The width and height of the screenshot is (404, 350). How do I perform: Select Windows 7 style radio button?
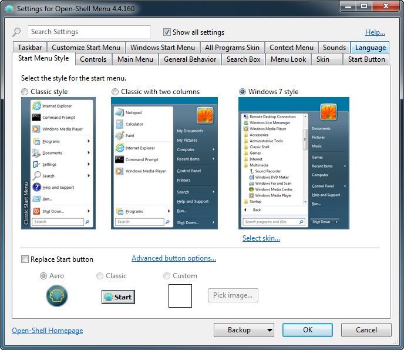[242, 92]
